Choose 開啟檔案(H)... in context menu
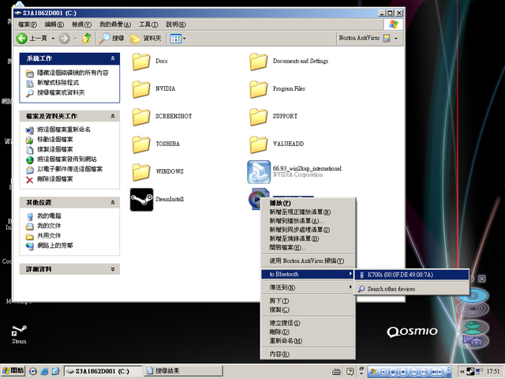Image resolution: width=505 pixels, height=379 pixels. [308, 247]
